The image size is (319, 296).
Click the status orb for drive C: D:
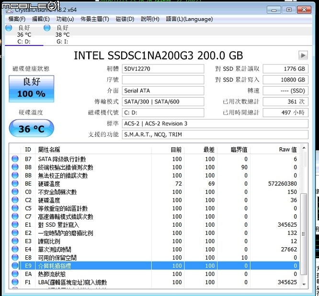coord(9,28)
